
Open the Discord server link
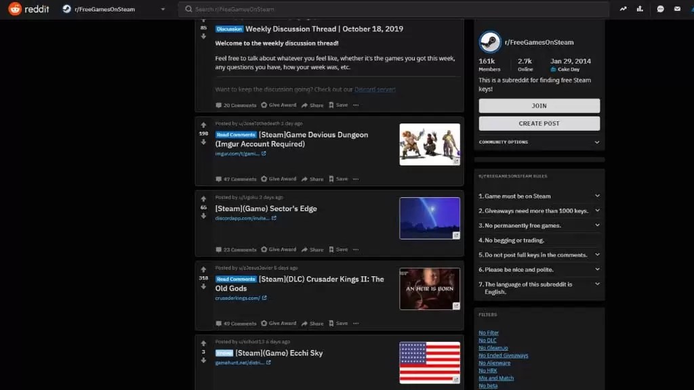pyautogui.click(x=375, y=89)
